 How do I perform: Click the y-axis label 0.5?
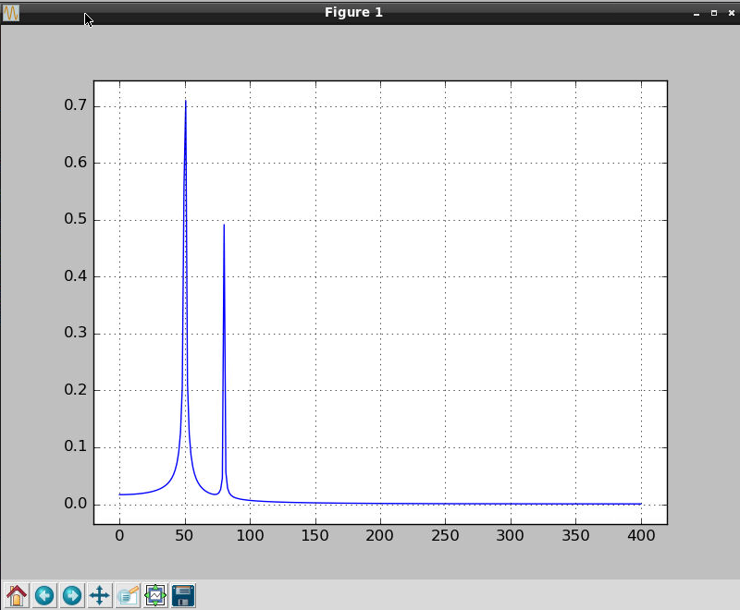pos(76,219)
